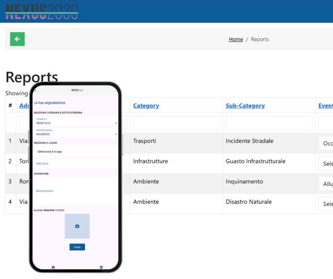Follow the Home breadcrumb link

[236, 39]
